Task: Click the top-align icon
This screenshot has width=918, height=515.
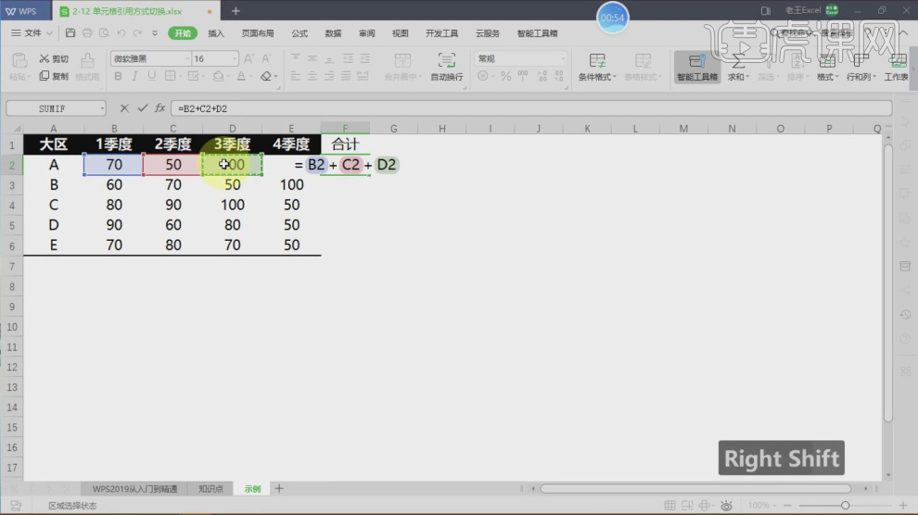Action: 295,58
